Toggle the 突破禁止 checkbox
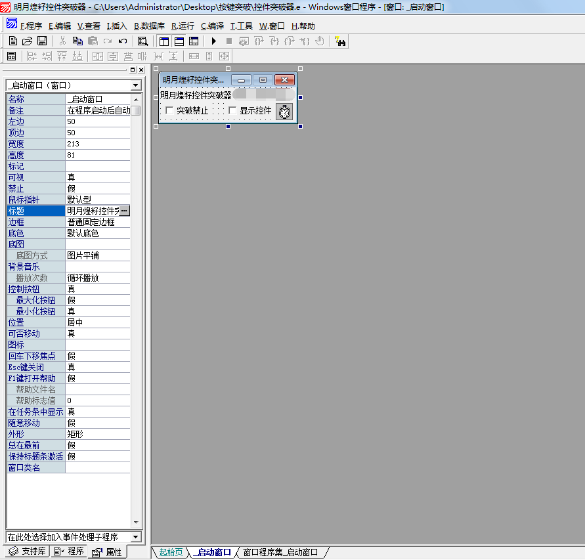This screenshot has width=585, height=560. tap(169, 111)
